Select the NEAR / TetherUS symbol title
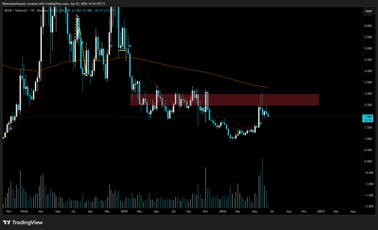The image size is (378, 230). (16, 11)
